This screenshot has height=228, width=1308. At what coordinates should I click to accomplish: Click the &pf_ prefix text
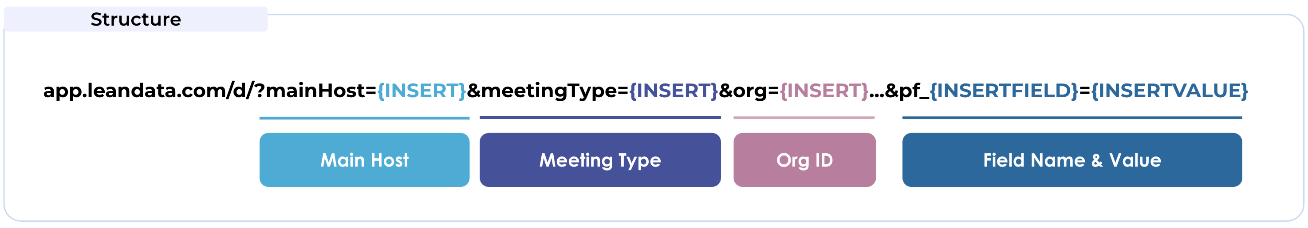907,91
